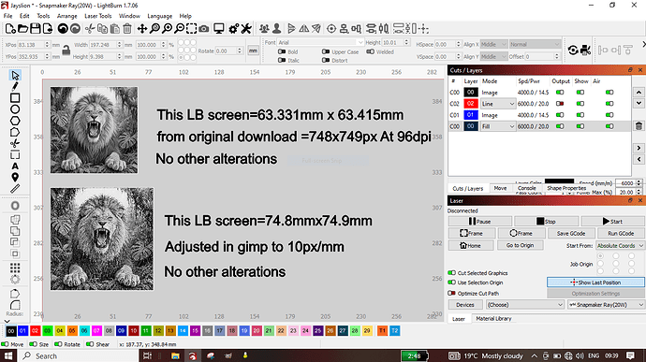646x362 pixels.
Task: Switch to the Material Library tab
Action: (x=493, y=318)
